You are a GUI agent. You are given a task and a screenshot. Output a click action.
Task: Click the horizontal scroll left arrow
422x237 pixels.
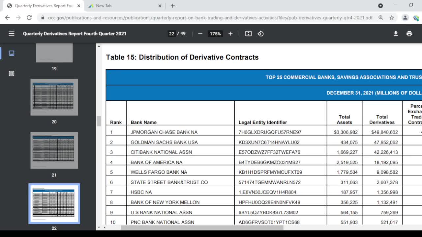click(x=105, y=227)
